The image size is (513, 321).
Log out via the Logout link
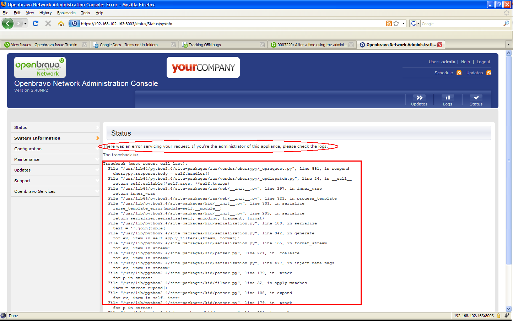point(484,62)
